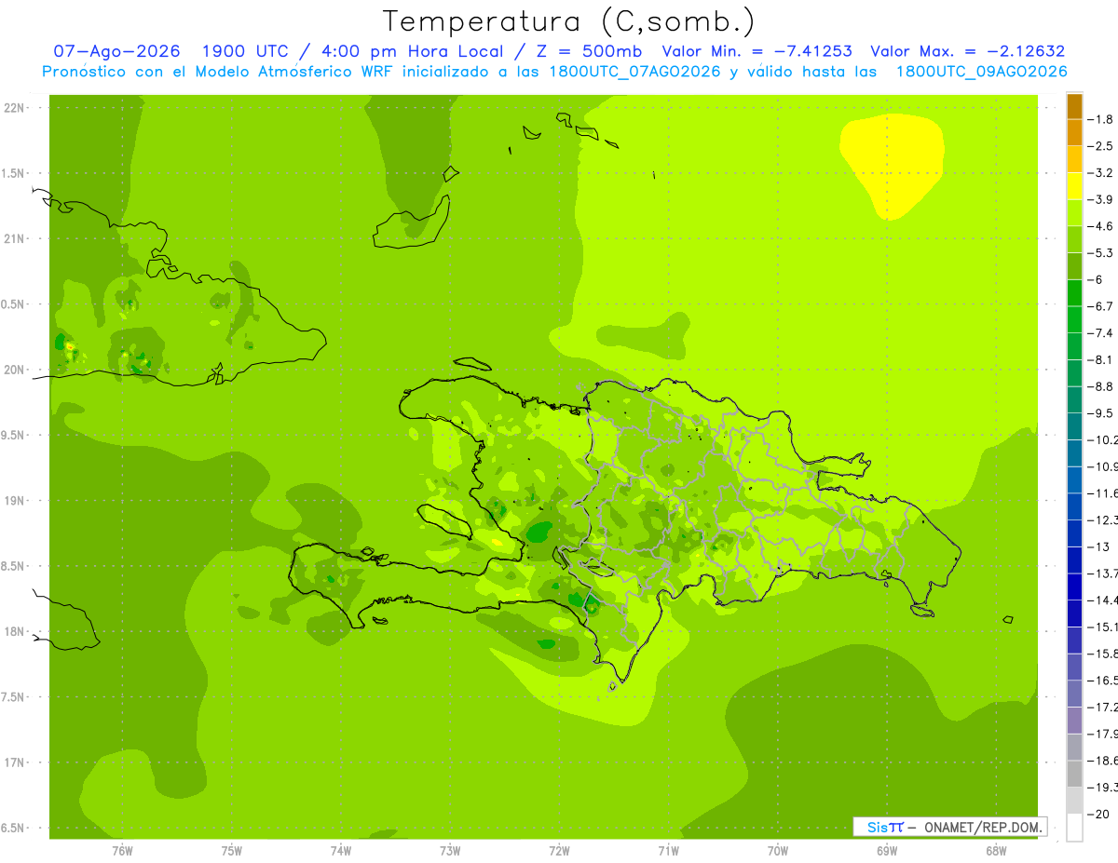Click the white bottom colorbar segment below -20
The image size is (1118, 863).
(1074, 828)
